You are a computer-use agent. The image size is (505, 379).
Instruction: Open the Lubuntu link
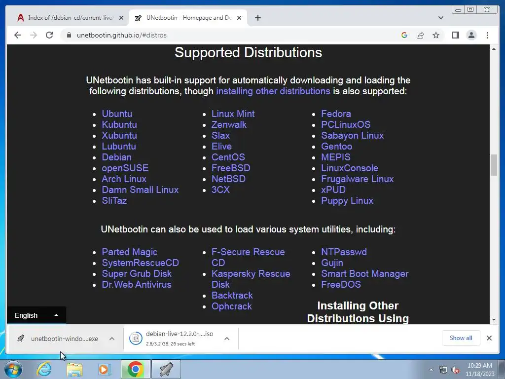119,146
